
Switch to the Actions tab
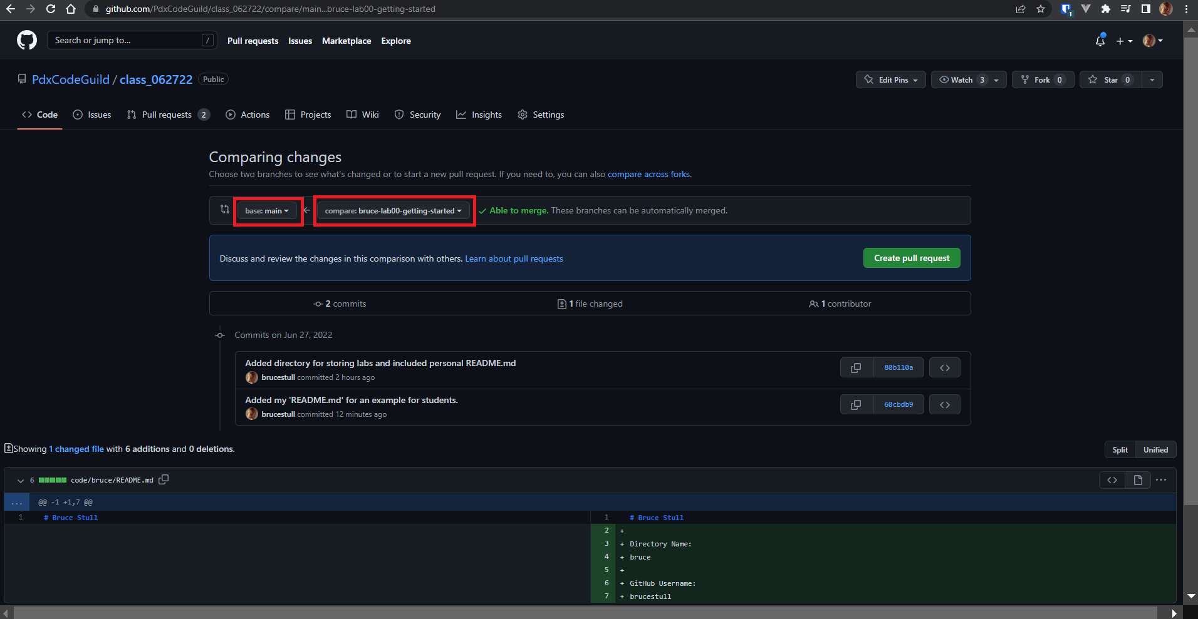247,115
